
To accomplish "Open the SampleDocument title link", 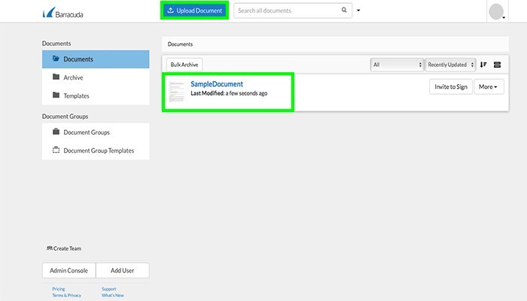I will tap(217, 84).
